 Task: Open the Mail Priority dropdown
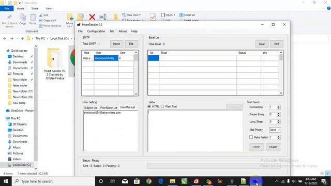click(275, 130)
